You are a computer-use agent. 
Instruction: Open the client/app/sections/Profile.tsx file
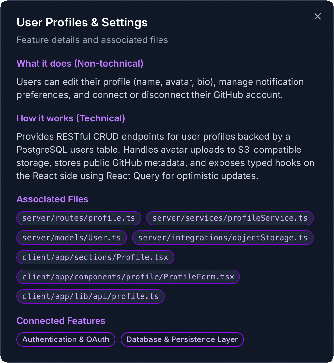click(95, 257)
